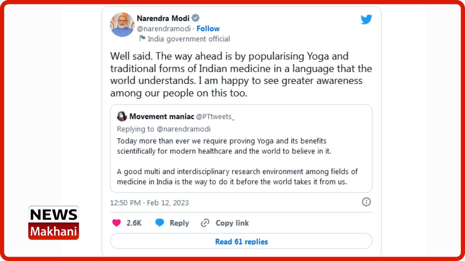Open the quoted tweet text box
The image size is (465, 261).
[x=241, y=149]
